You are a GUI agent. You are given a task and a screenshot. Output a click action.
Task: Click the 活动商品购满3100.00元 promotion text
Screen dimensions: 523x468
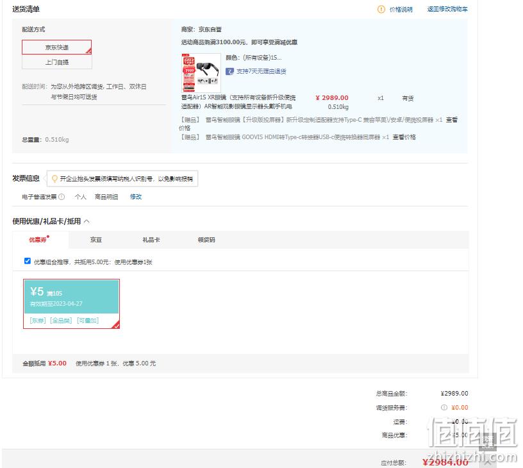point(239,42)
